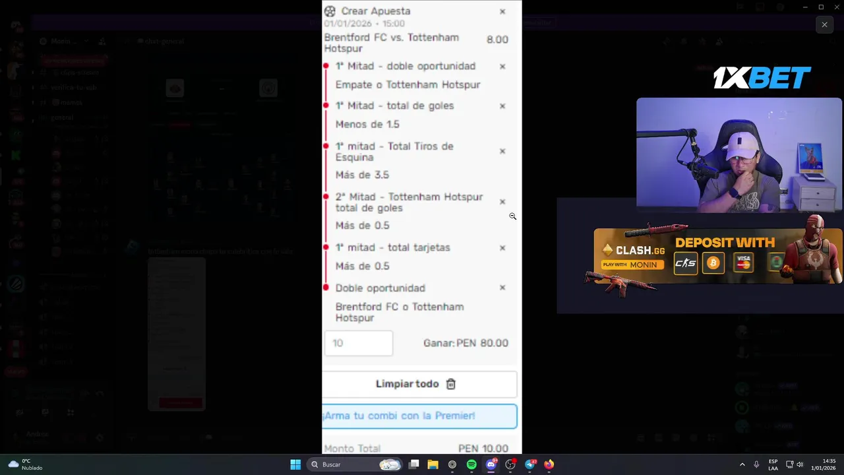Screen dimensions: 844x475
Task: Click the 1XBET logo
Action: 762,78
